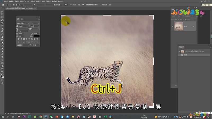
Task: Open the Layer menu
Action: tap(22, 1)
